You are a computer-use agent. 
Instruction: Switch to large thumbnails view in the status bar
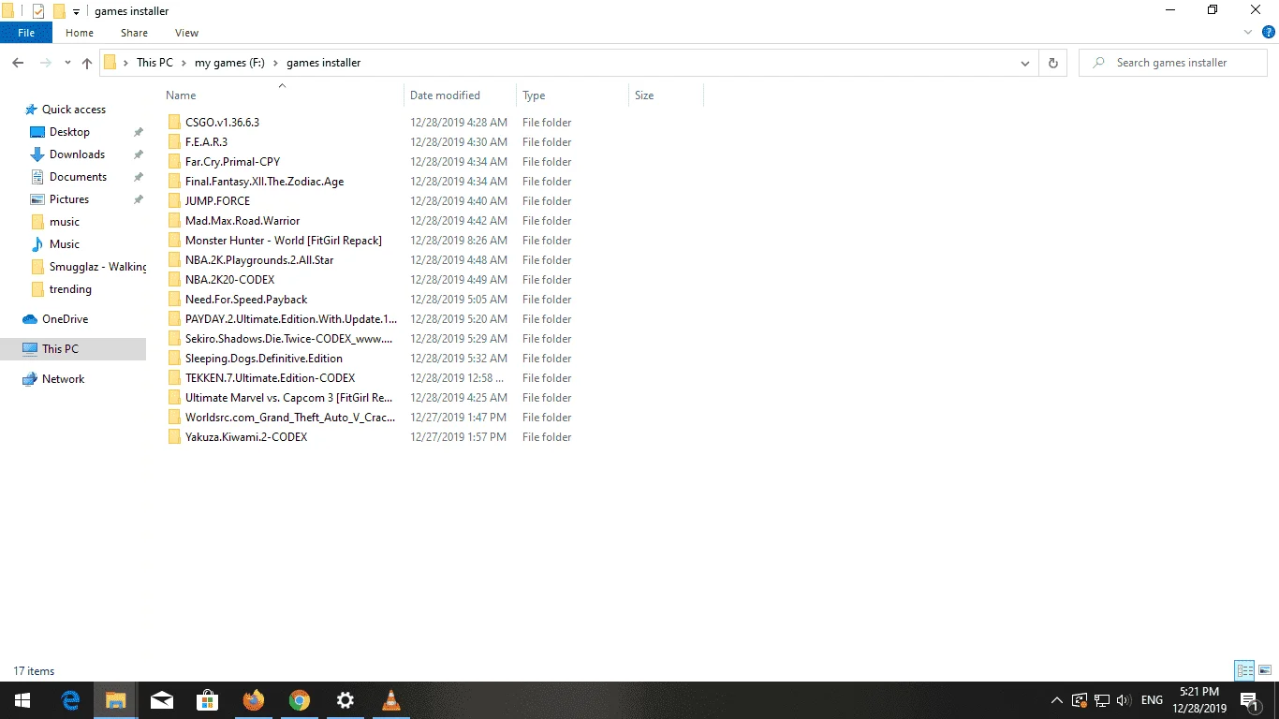tap(1265, 670)
